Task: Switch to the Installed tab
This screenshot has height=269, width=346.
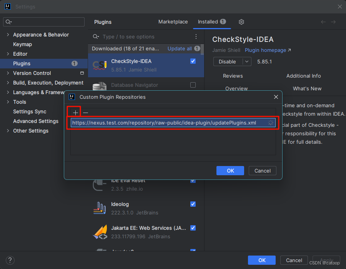Action: click(212, 22)
